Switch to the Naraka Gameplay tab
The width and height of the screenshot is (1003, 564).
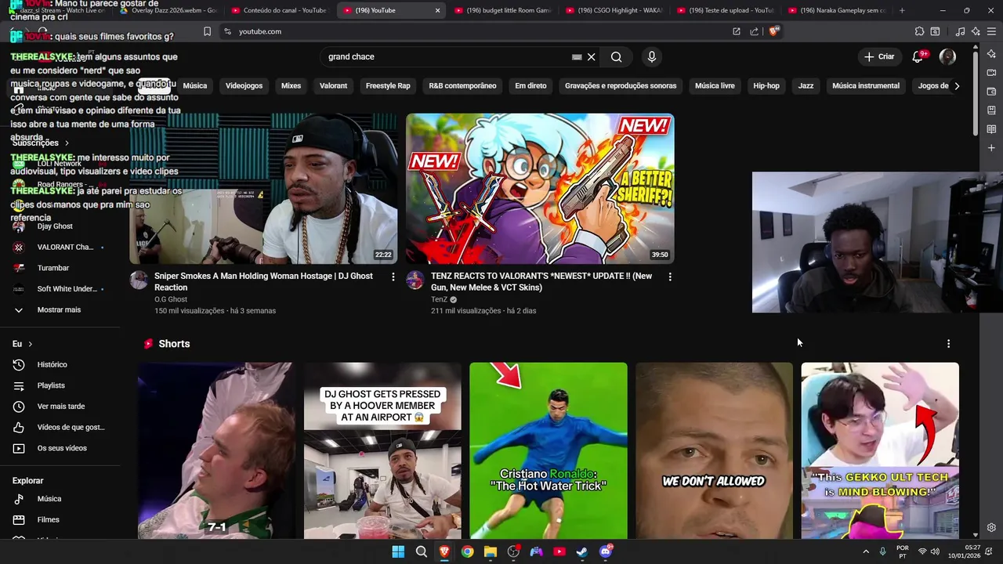pos(837,10)
